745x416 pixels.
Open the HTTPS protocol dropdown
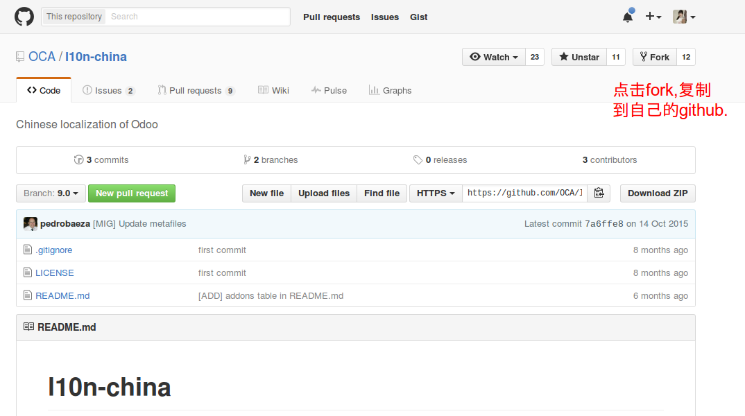click(436, 193)
